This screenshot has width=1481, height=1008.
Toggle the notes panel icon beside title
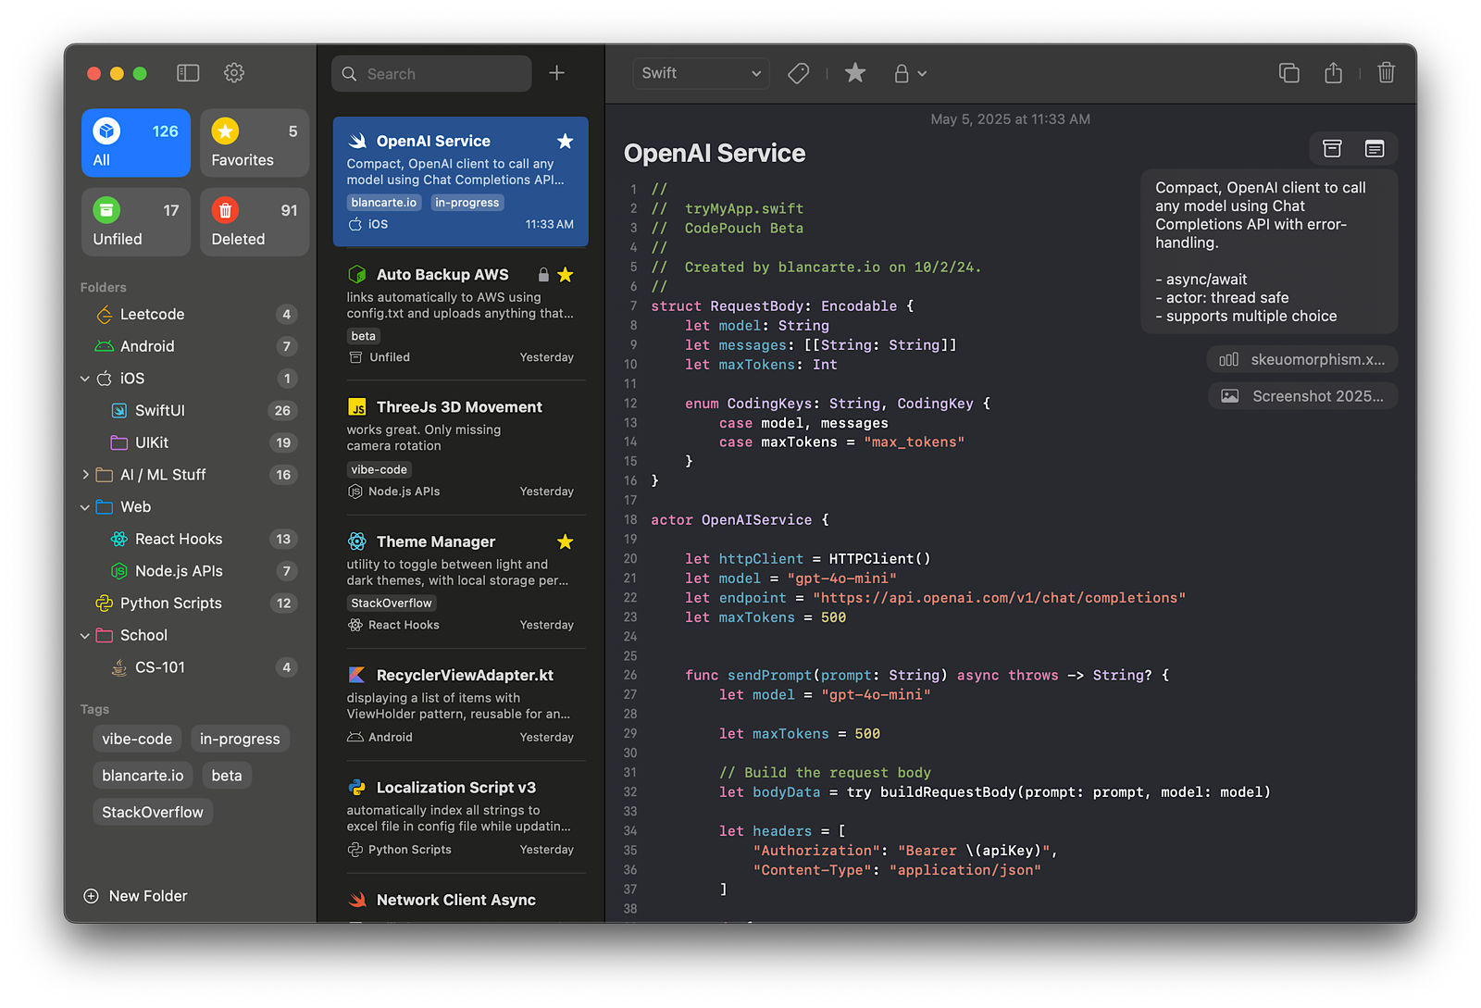[1375, 148]
